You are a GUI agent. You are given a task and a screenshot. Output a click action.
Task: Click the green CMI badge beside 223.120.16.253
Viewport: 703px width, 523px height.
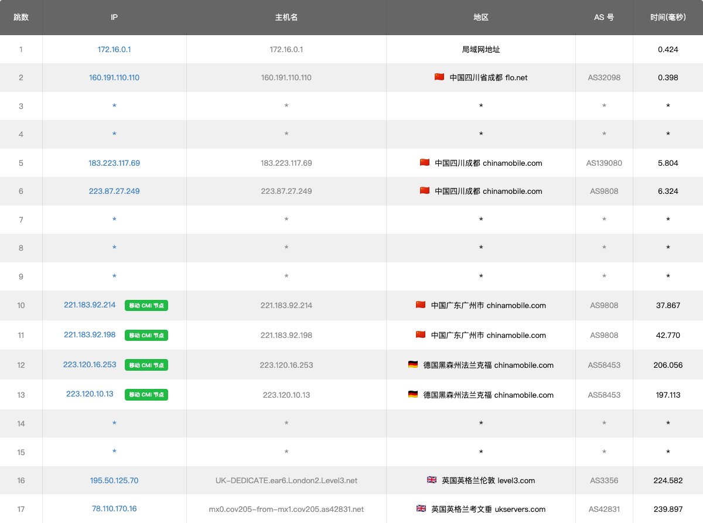click(146, 365)
